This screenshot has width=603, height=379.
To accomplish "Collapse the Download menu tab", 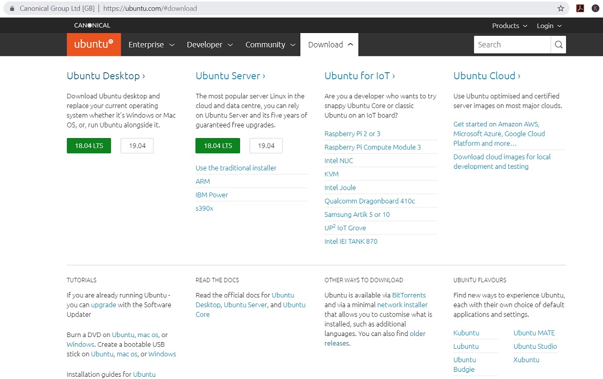I will click(329, 45).
